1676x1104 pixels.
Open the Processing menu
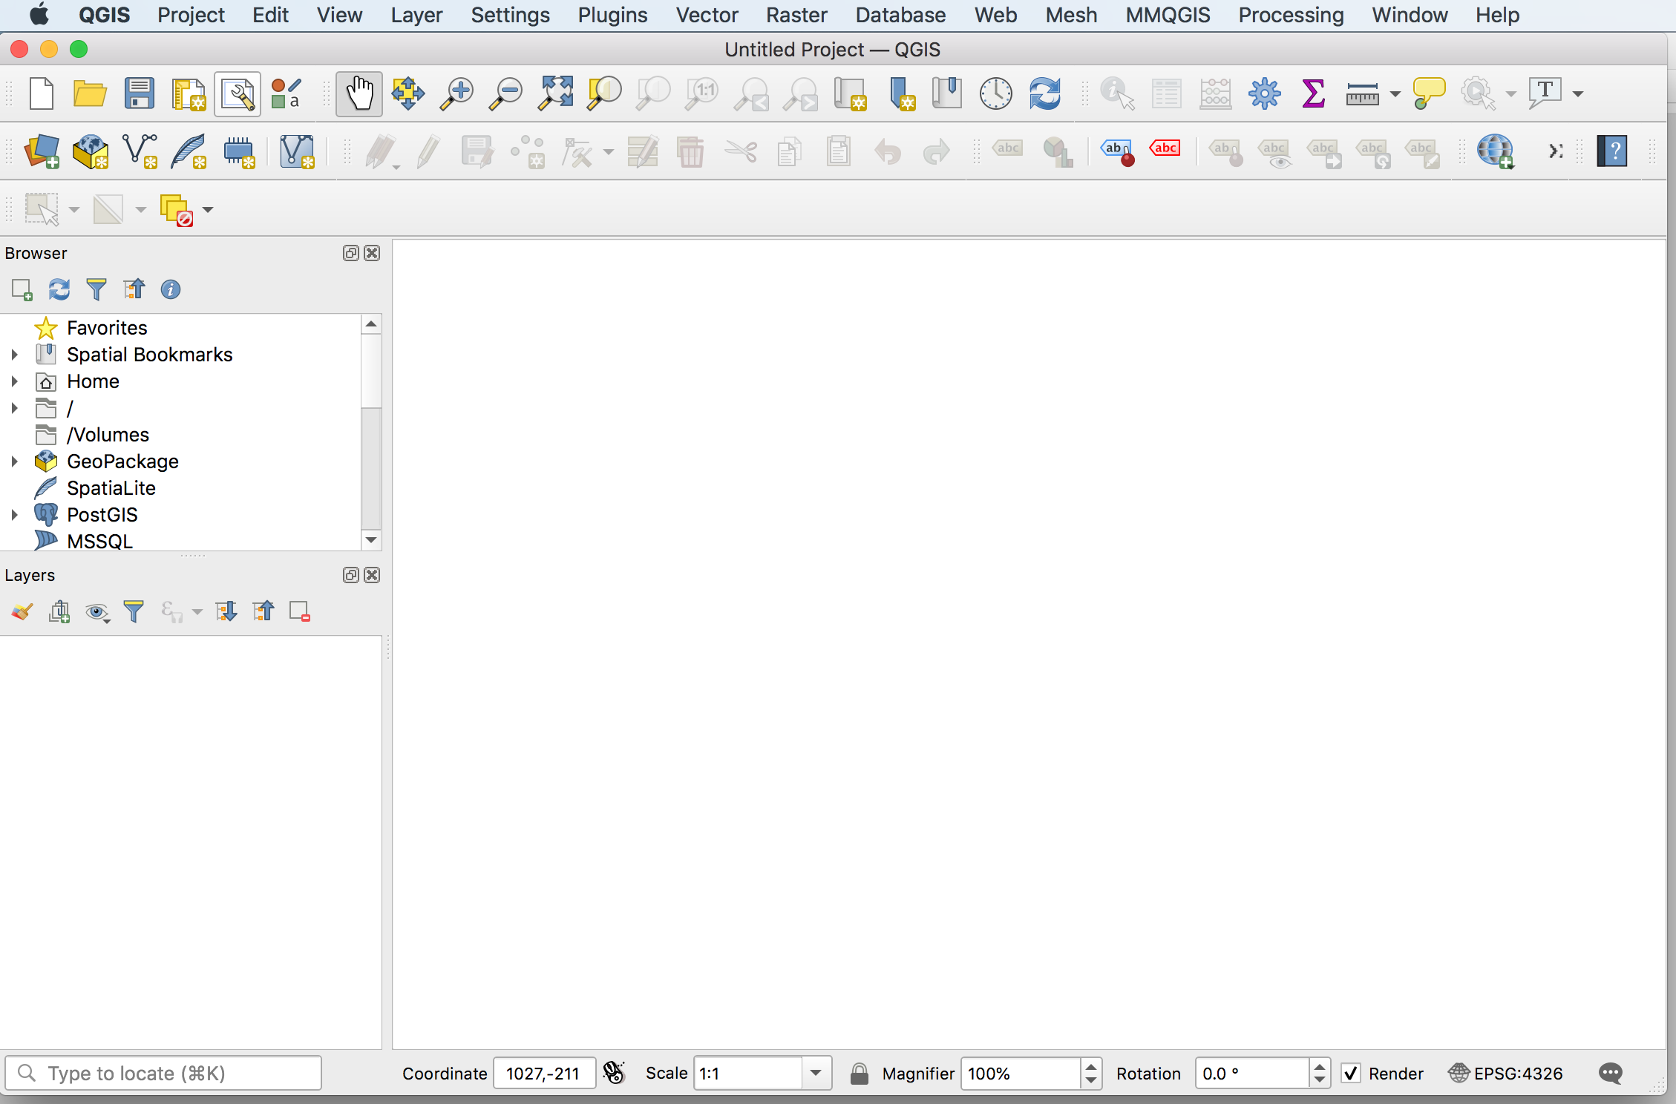[1290, 15]
